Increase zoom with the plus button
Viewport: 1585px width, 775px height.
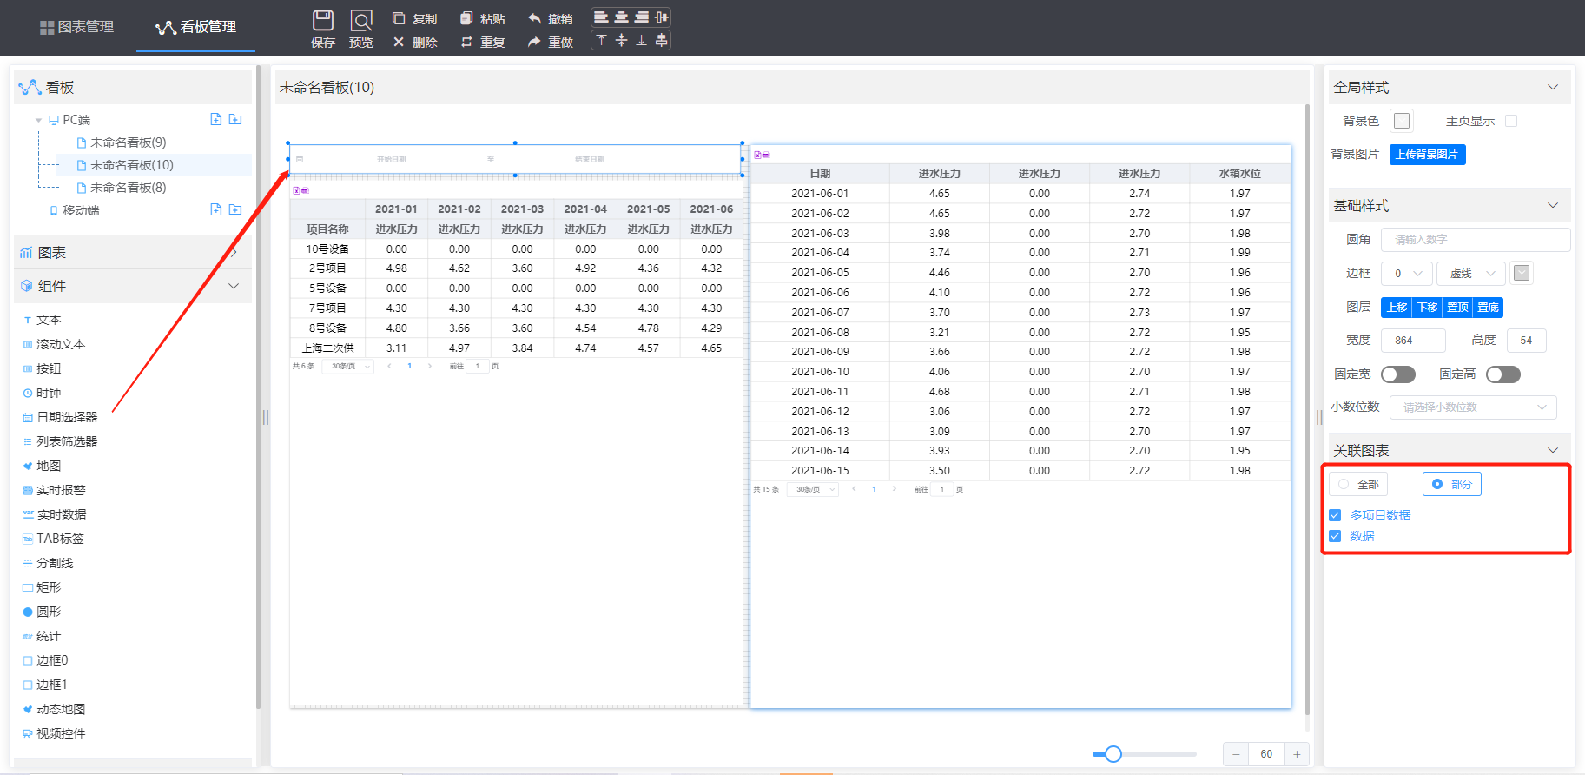point(1297,754)
